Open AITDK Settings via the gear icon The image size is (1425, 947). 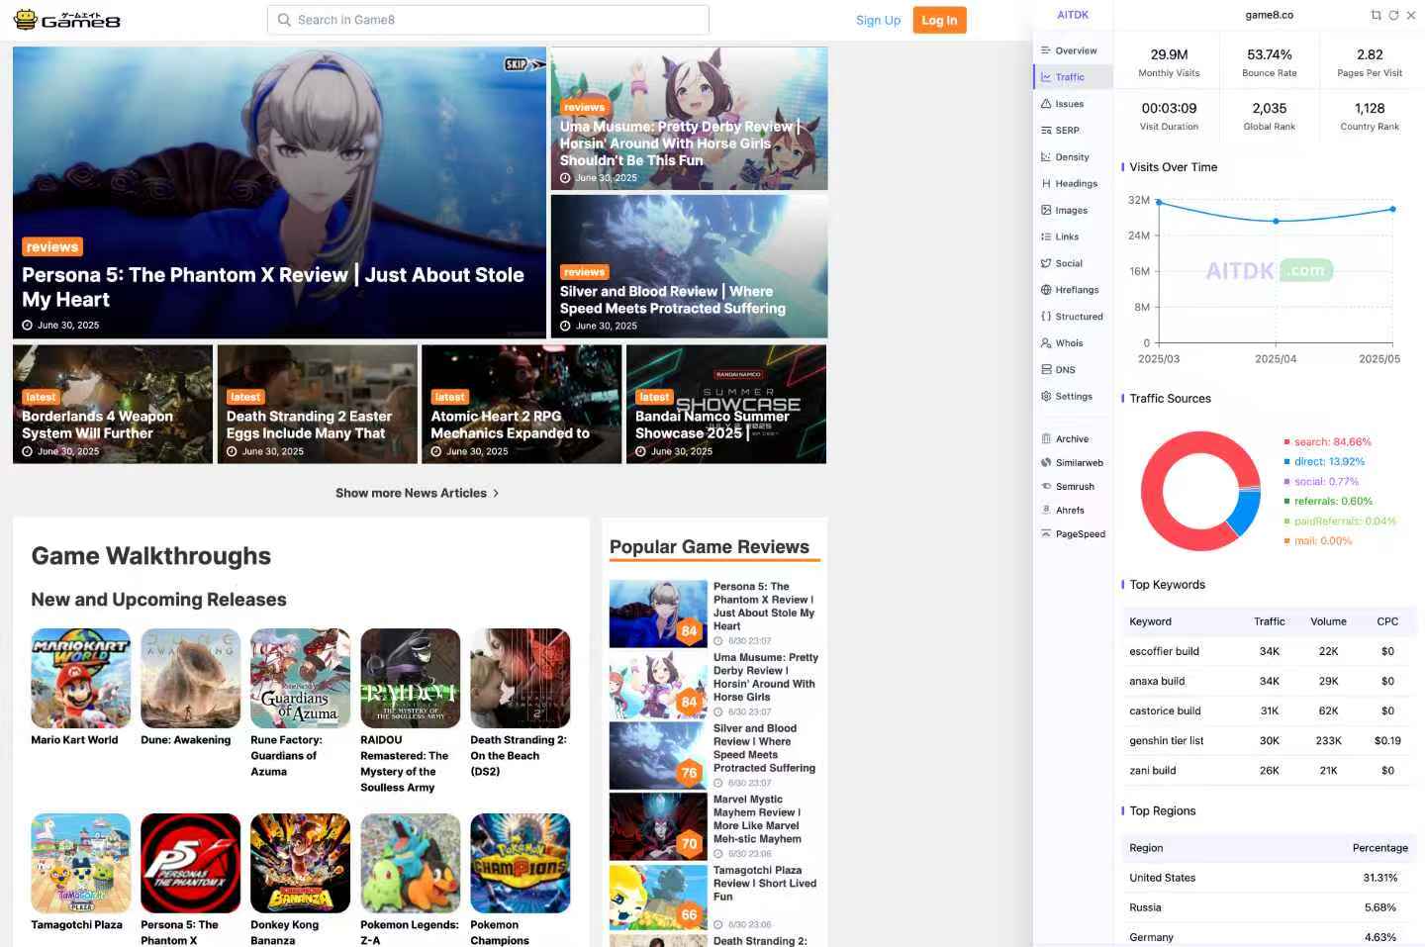[1046, 396]
